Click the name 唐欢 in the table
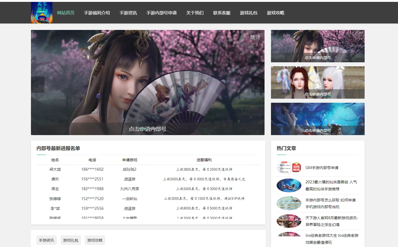This screenshot has height=247, width=398. (x=55, y=179)
